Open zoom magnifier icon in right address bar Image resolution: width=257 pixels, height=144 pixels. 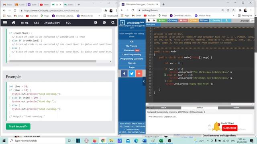[222, 10]
